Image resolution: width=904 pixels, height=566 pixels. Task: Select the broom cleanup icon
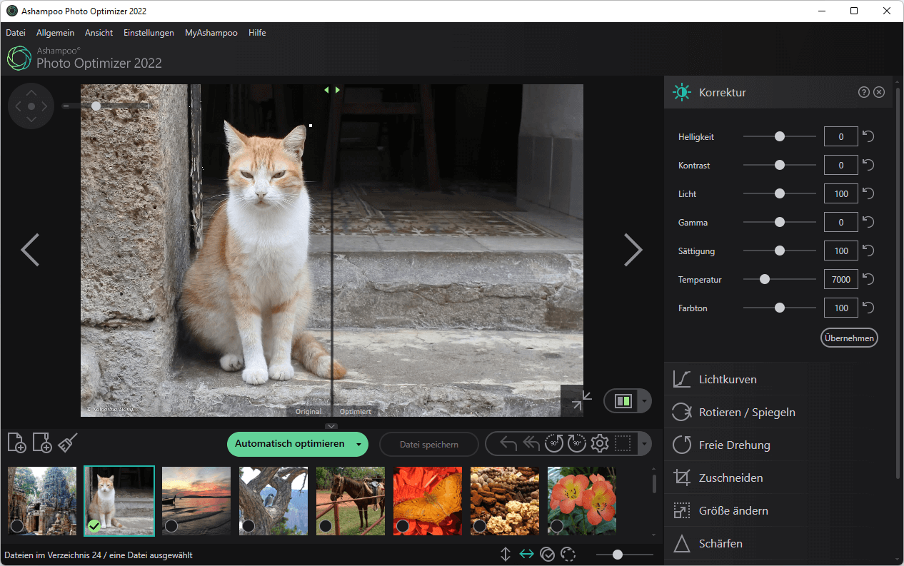pos(66,443)
